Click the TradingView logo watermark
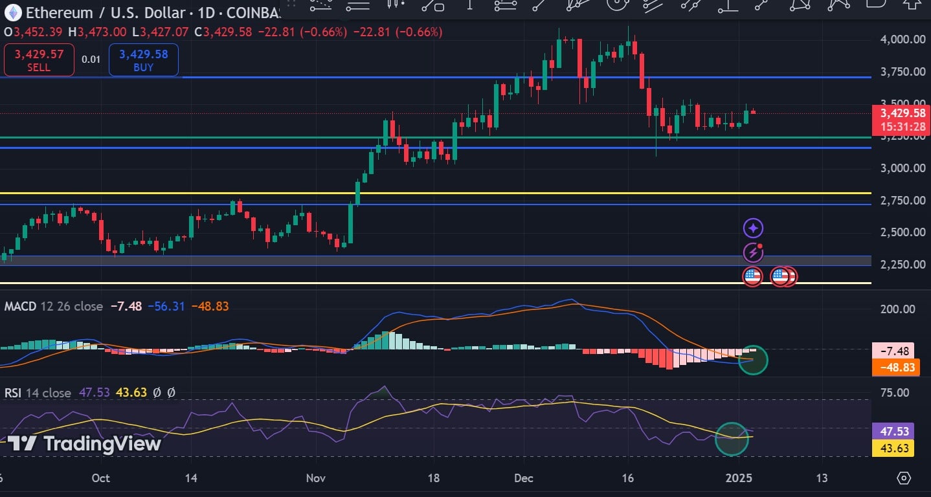The width and height of the screenshot is (931, 497). click(84, 444)
